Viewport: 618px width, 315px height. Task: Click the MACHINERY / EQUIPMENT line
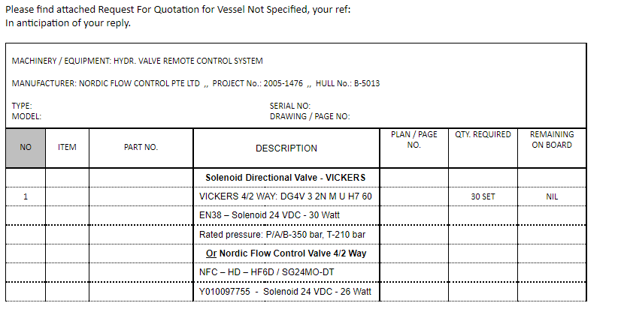coord(138,61)
